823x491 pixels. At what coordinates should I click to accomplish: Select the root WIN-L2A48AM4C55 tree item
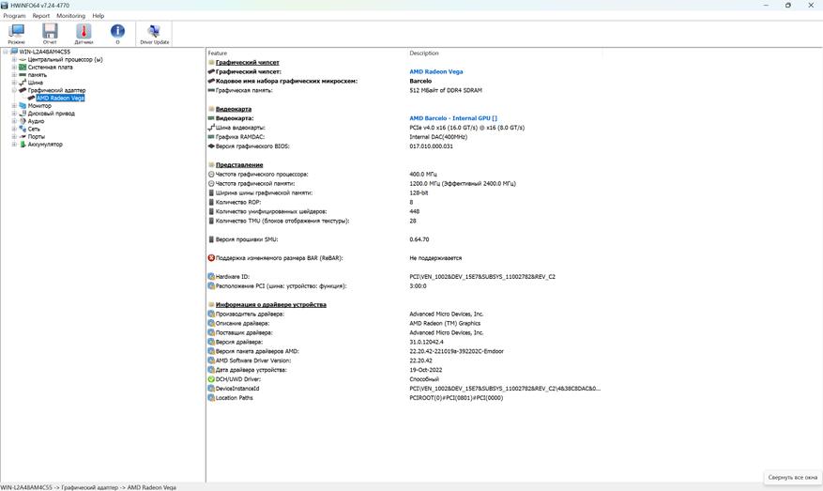coord(45,52)
